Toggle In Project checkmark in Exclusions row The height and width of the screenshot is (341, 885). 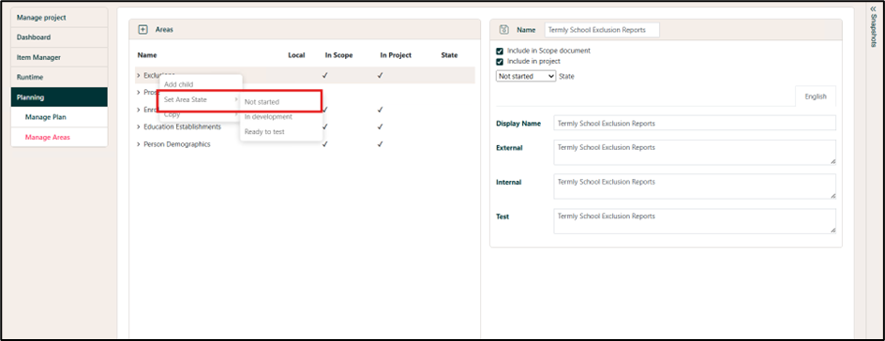pos(381,75)
